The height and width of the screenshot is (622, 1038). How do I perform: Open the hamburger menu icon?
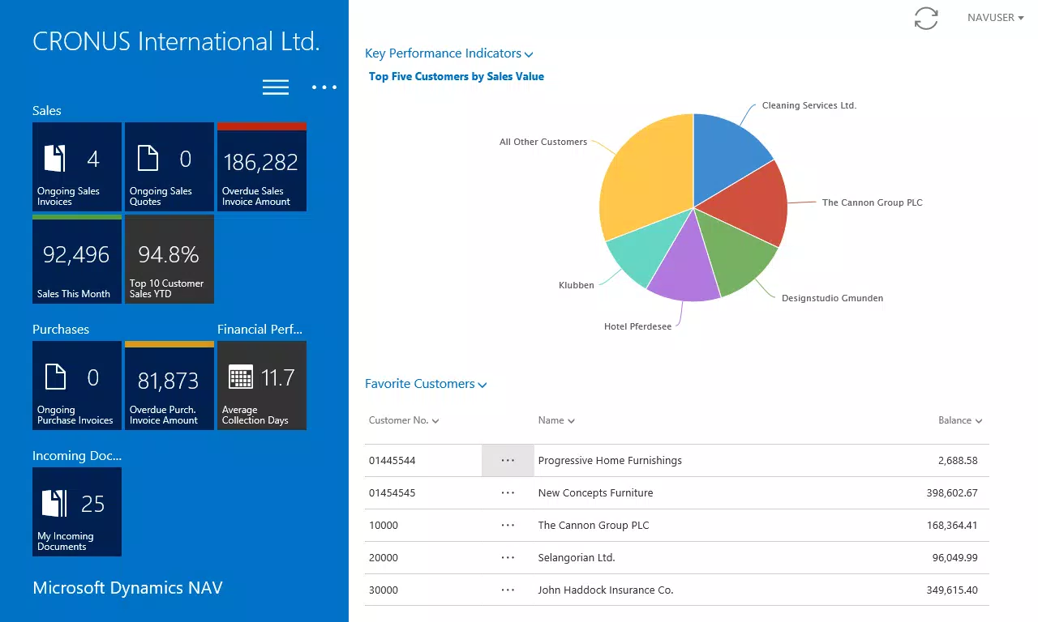pos(276,87)
